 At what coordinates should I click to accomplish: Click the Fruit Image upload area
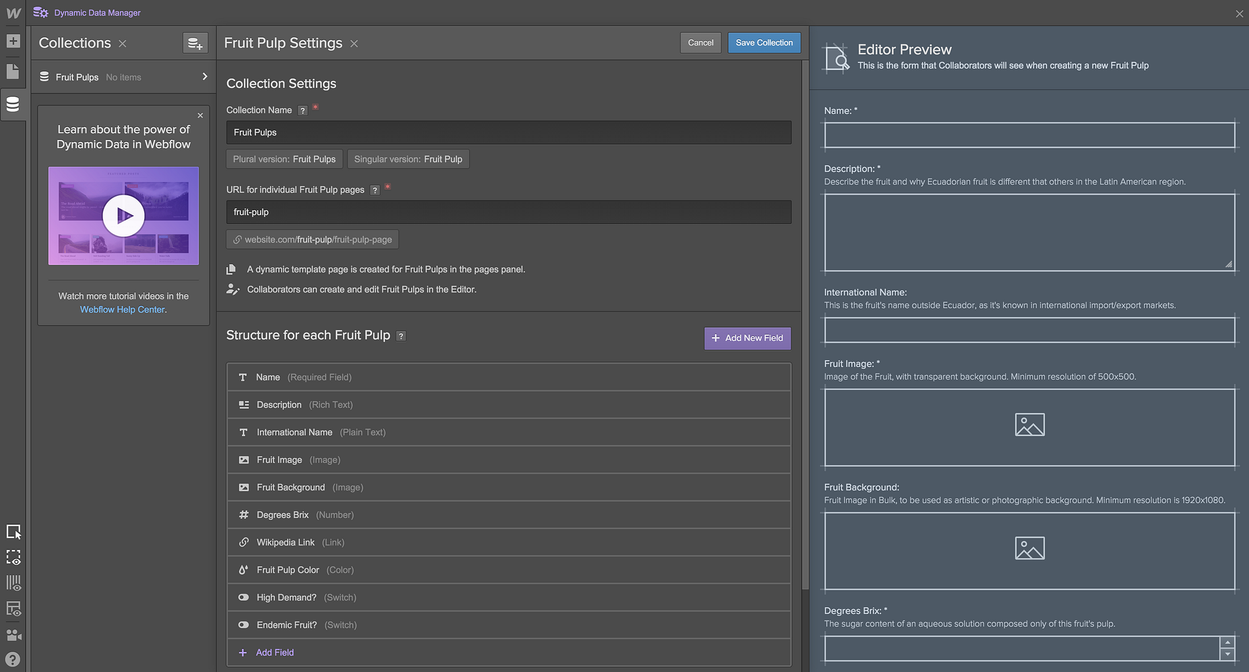click(x=1029, y=427)
